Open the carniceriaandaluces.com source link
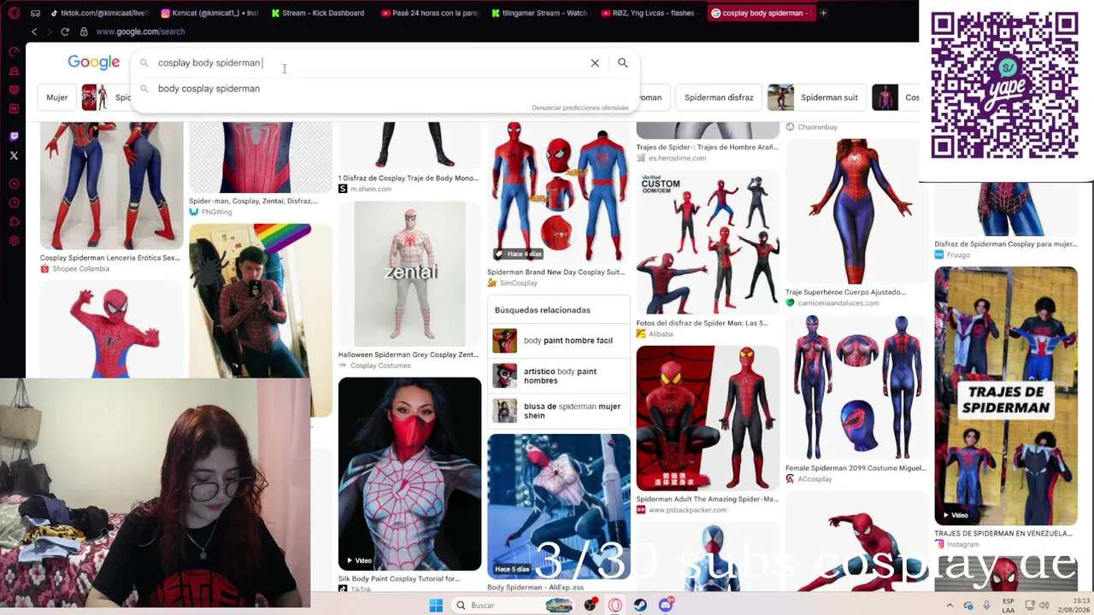The height and width of the screenshot is (615, 1094). click(832, 303)
